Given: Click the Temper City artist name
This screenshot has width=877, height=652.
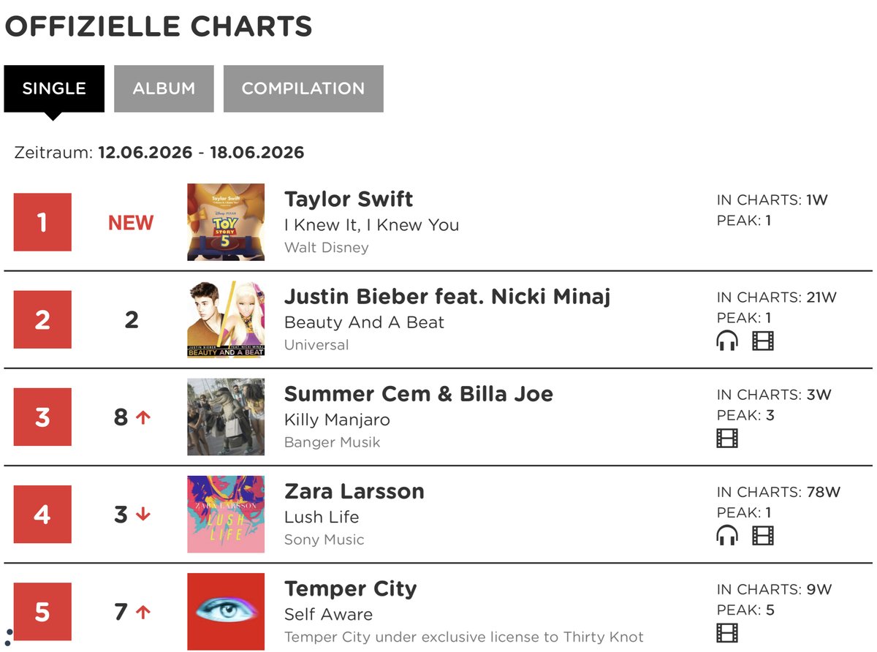Looking at the screenshot, I should pos(351,589).
